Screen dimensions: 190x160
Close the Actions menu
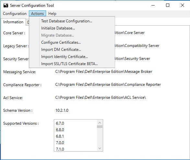click(37, 13)
